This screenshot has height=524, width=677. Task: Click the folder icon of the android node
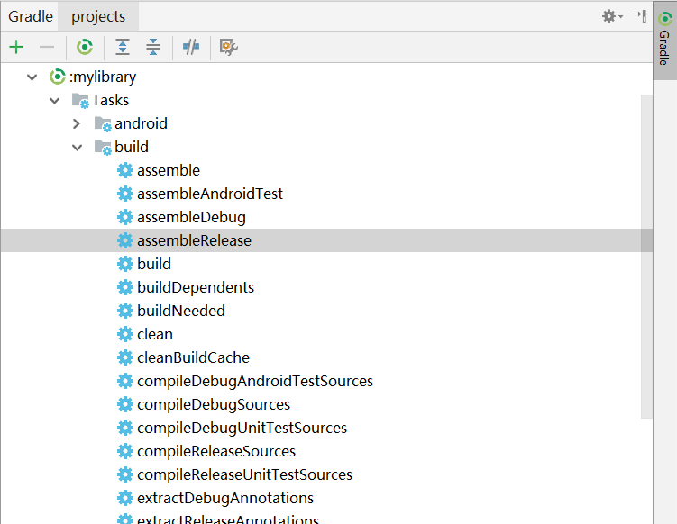[x=103, y=123]
